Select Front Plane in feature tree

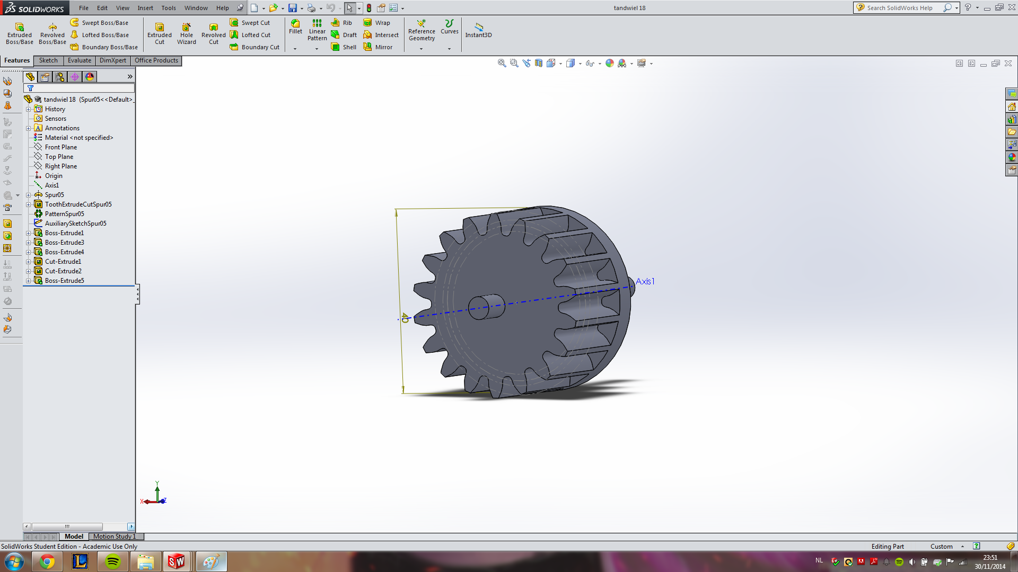point(61,147)
